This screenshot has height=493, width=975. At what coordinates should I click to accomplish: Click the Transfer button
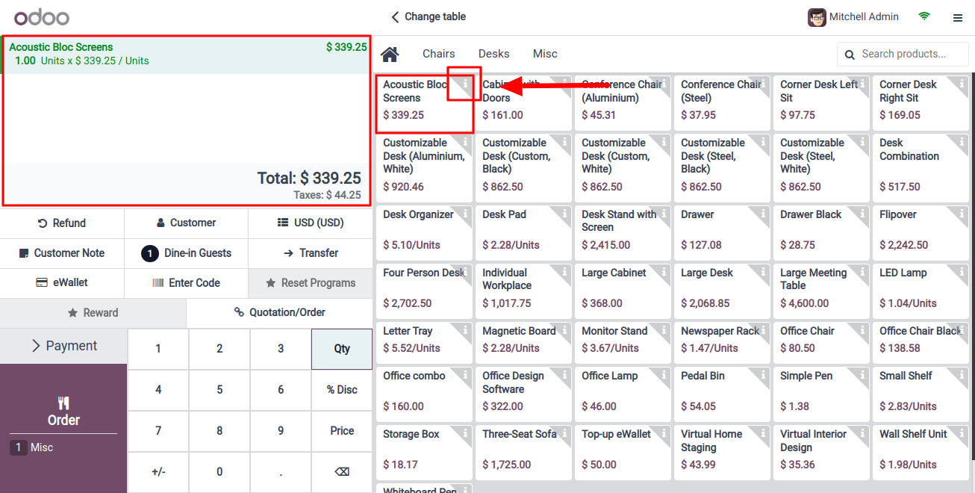click(x=311, y=253)
